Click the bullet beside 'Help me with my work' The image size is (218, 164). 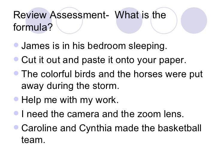(16, 99)
